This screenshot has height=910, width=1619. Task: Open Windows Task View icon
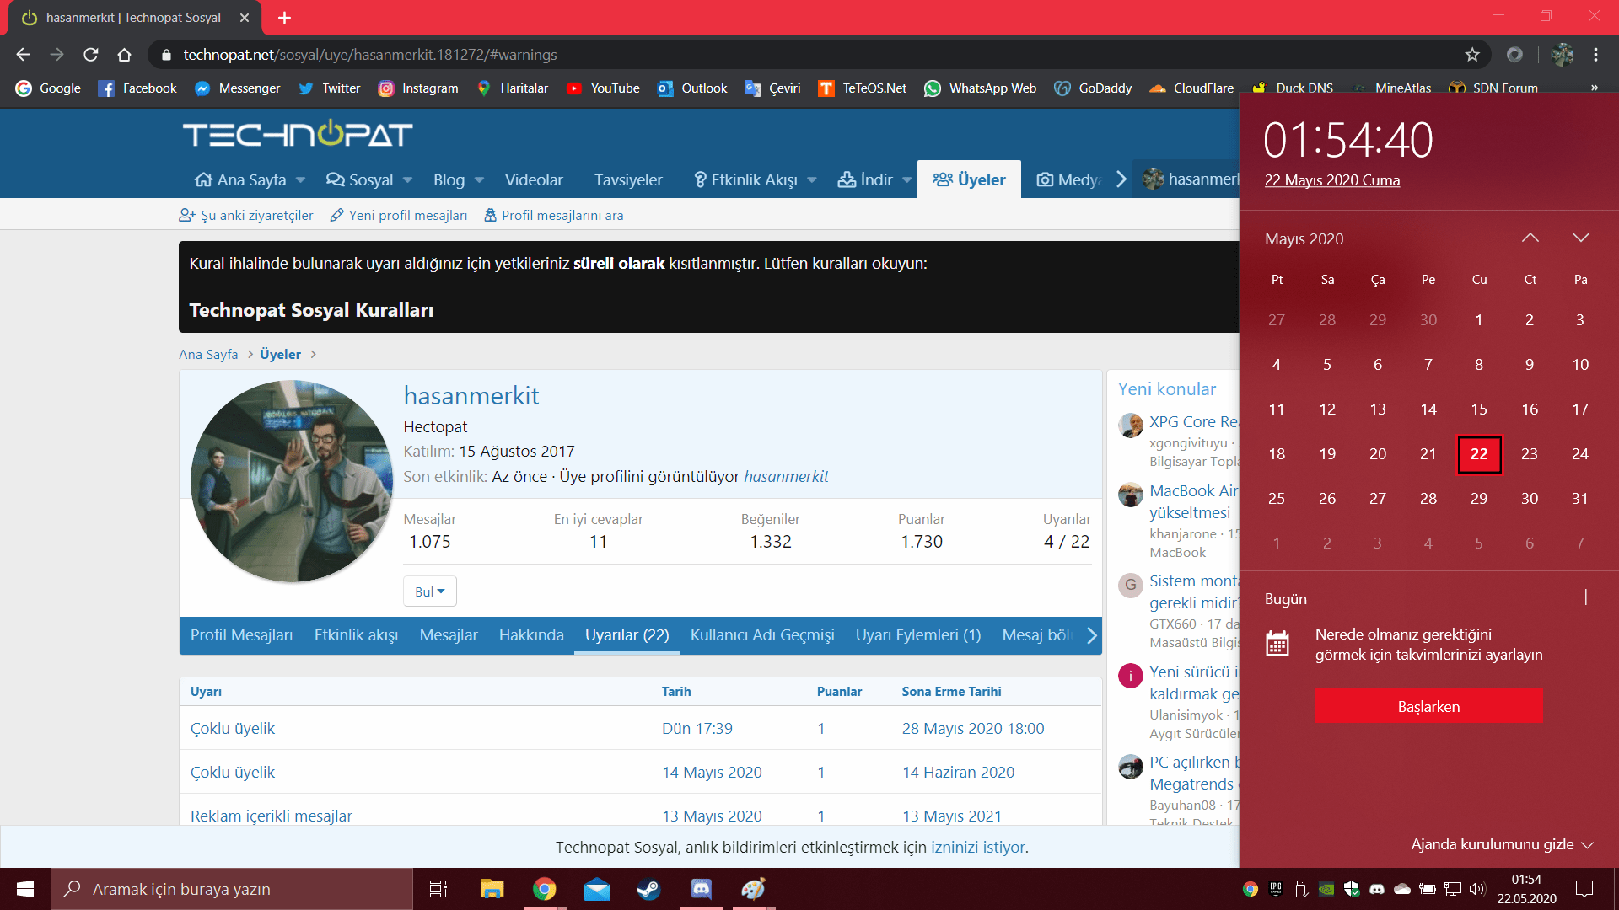[x=438, y=889]
